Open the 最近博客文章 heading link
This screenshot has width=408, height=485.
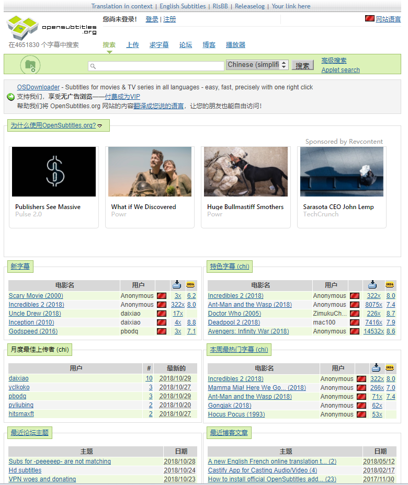click(229, 432)
